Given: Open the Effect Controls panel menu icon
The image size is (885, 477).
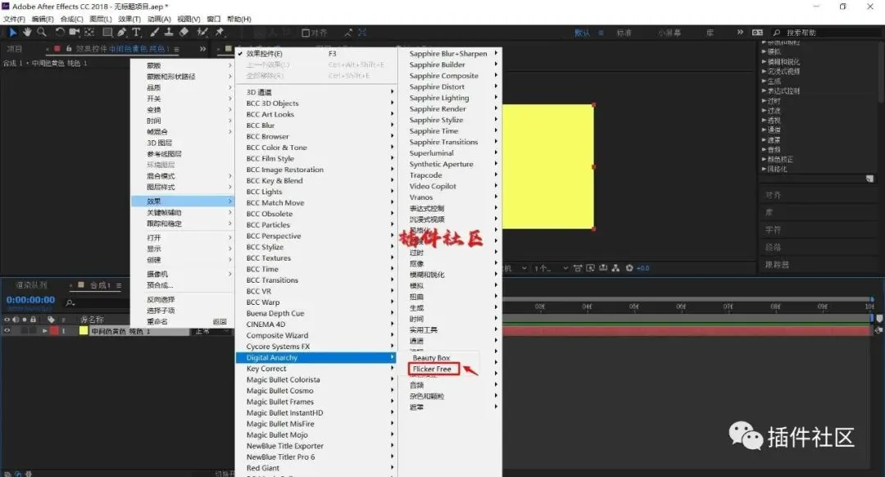Looking at the screenshot, I should pos(177,49).
